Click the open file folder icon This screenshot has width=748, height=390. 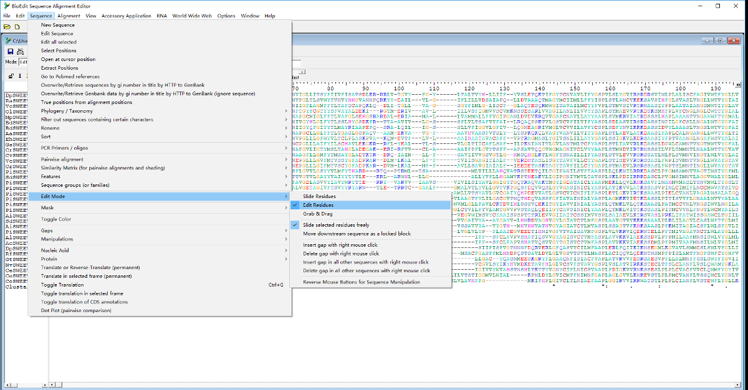click(x=7, y=27)
